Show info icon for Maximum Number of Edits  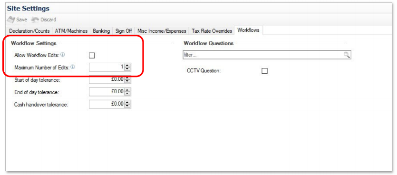[x=73, y=67]
